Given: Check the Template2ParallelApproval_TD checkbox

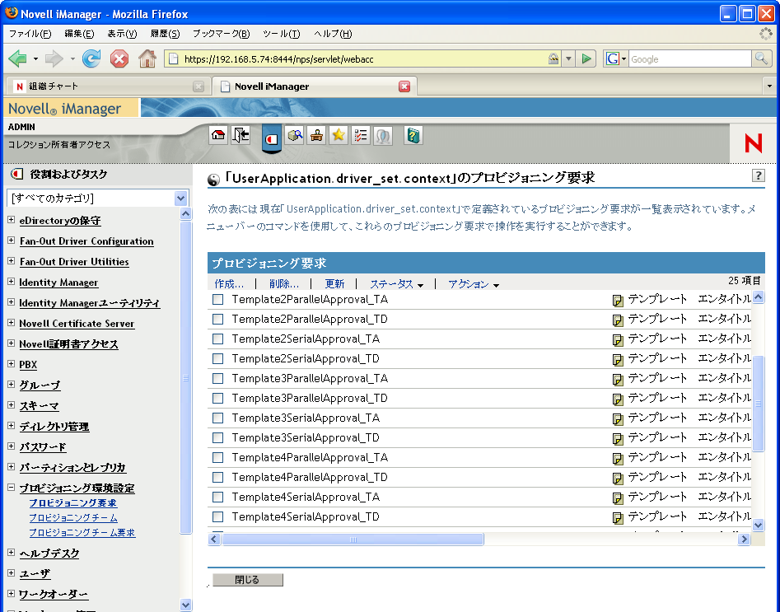Looking at the screenshot, I should (x=218, y=320).
